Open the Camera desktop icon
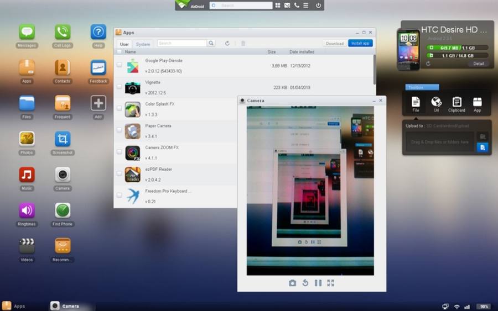Viewport: 498px width, 311px height. (62, 175)
